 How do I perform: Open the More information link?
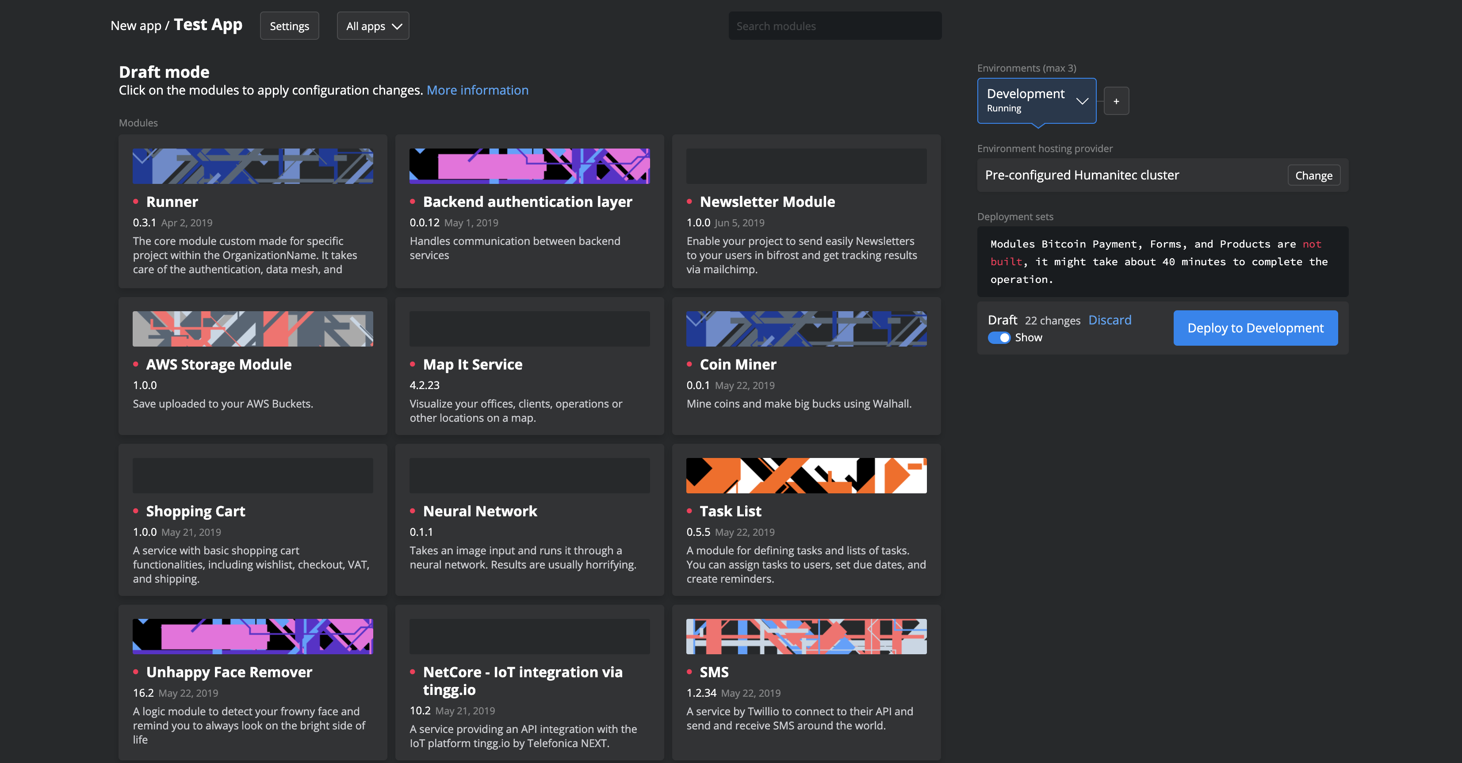click(477, 90)
